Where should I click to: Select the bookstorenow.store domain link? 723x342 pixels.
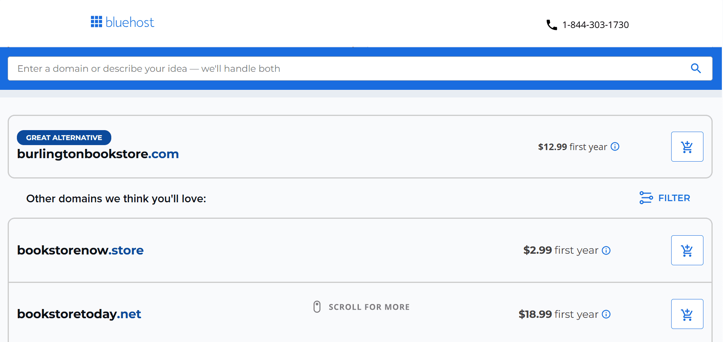click(x=80, y=250)
